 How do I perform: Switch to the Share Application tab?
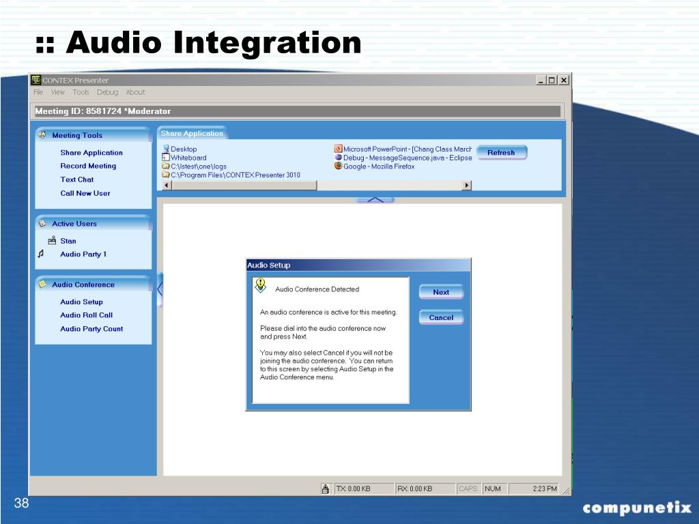(x=192, y=133)
